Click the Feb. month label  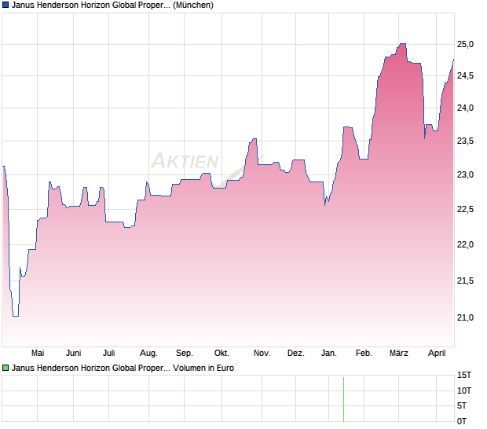pos(364,354)
